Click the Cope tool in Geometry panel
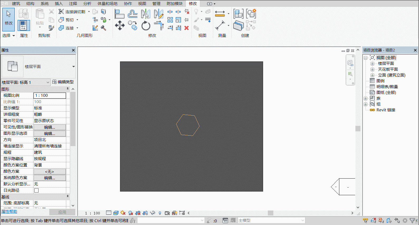This screenshot has height=225, width=419. (72, 12)
